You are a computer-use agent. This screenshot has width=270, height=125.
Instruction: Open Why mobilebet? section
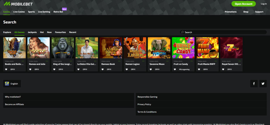click(x=68, y=97)
